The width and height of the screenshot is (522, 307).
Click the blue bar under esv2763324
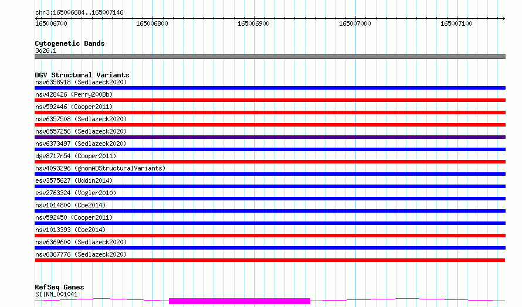[x=270, y=199]
